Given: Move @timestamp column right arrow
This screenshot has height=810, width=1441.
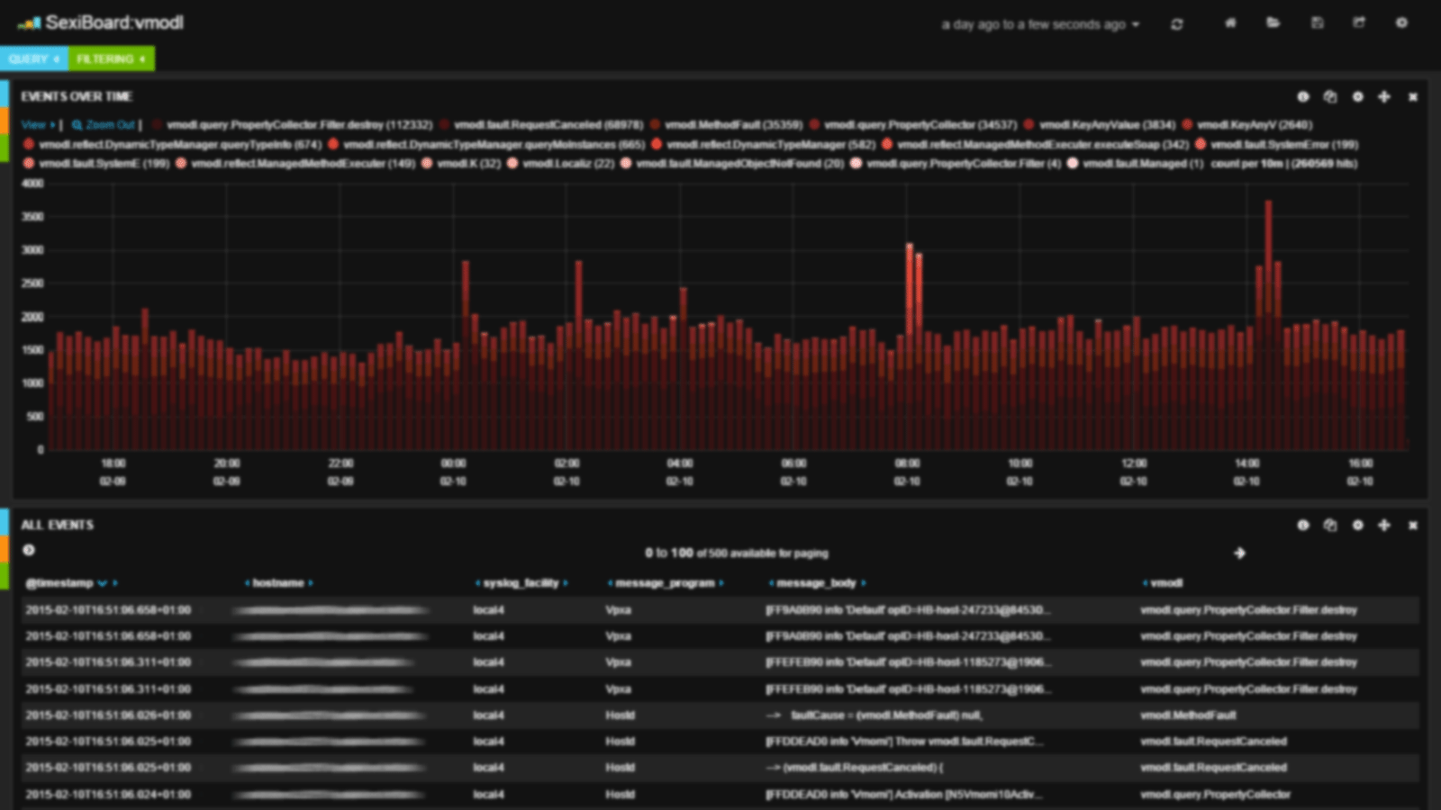Looking at the screenshot, I should click(115, 583).
